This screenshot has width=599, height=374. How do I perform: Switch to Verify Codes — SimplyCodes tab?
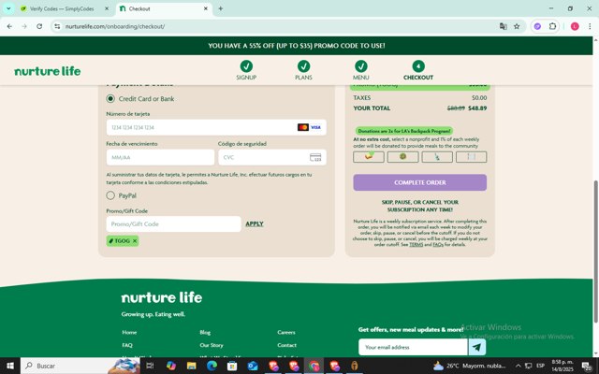[x=62, y=8]
